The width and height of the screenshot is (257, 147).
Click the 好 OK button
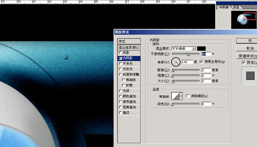pyautogui.click(x=247, y=41)
